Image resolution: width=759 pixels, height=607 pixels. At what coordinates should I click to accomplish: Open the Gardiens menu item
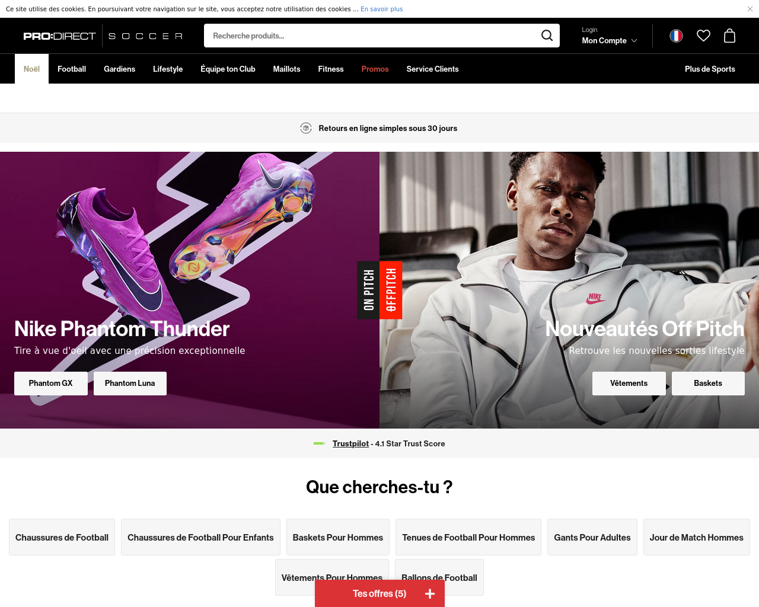pos(119,69)
